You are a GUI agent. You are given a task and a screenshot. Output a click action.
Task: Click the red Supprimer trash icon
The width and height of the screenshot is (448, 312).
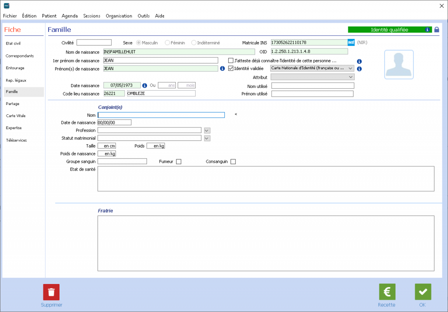click(x=52, y=292)
